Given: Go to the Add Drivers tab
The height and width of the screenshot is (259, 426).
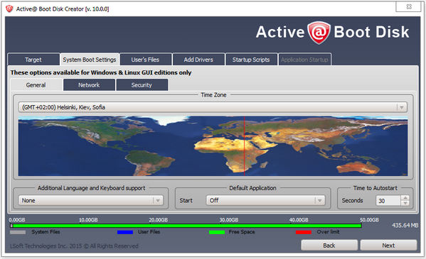Looking at the screenshot, I should [198, 60].
